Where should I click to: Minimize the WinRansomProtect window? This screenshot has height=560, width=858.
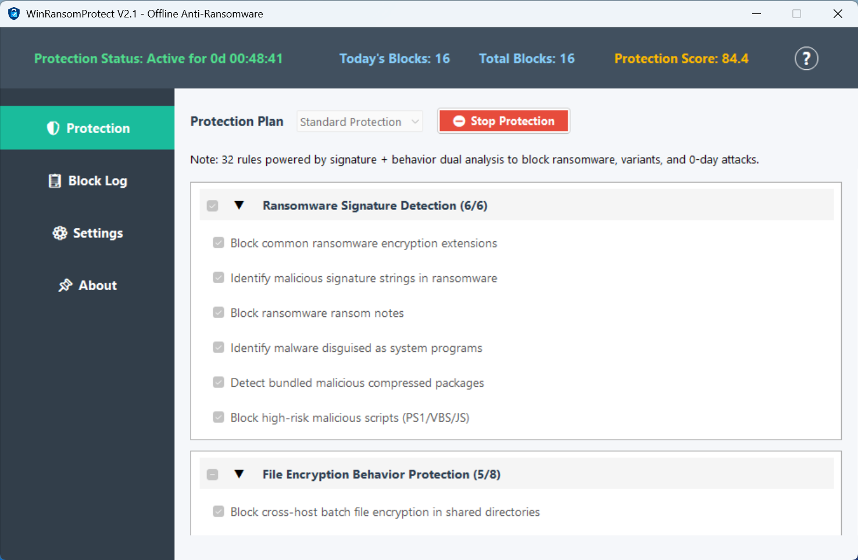(756, 13)
